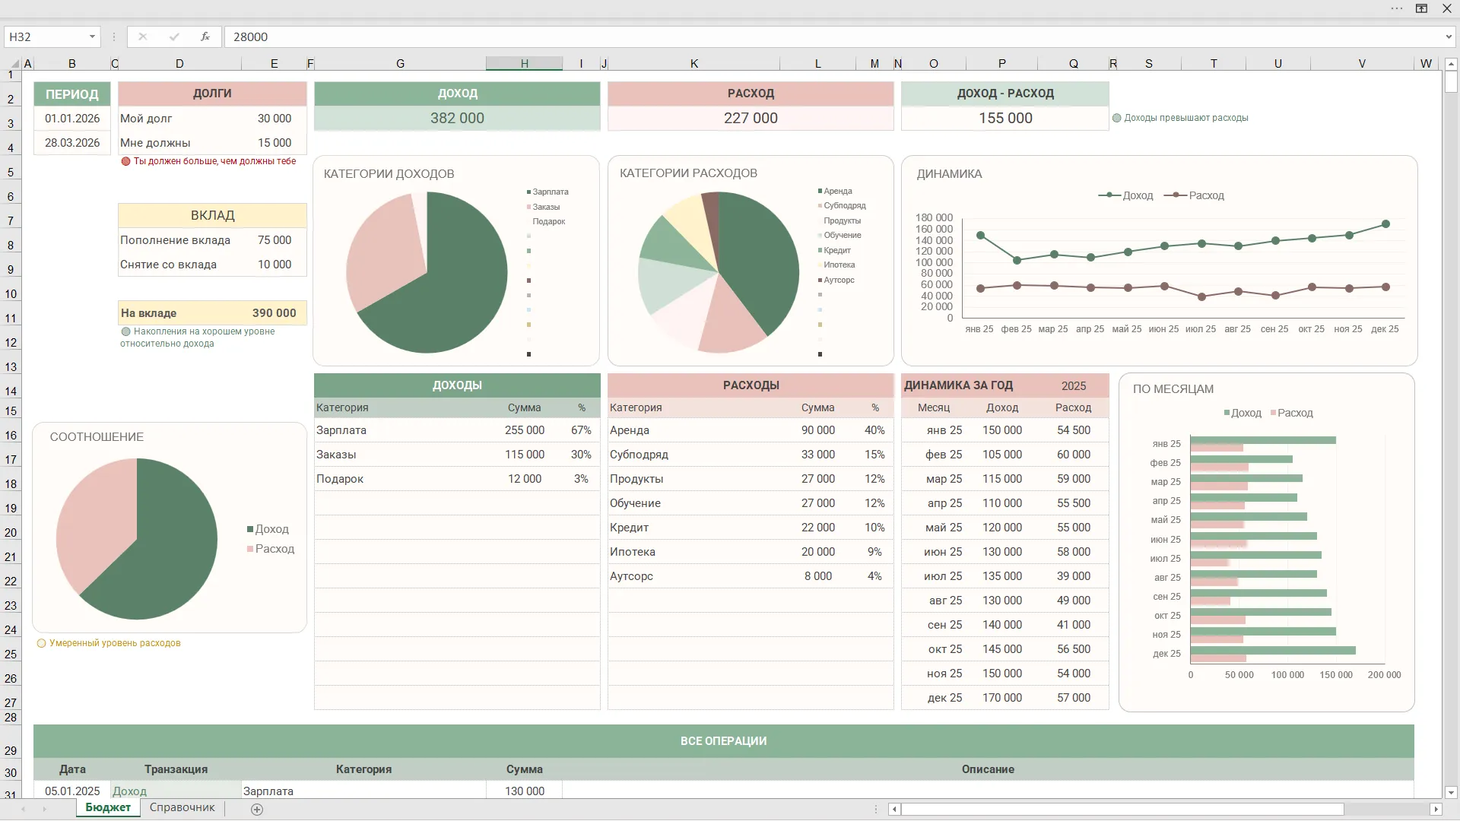Click the Insert Function fx icon
This screenshot has width=1460, height=821.
[205, 36]
